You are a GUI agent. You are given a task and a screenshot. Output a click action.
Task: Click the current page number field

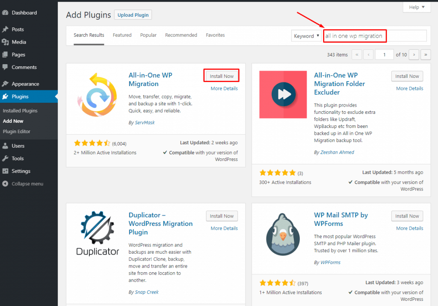pyautogui.click(x=385, y=54)
